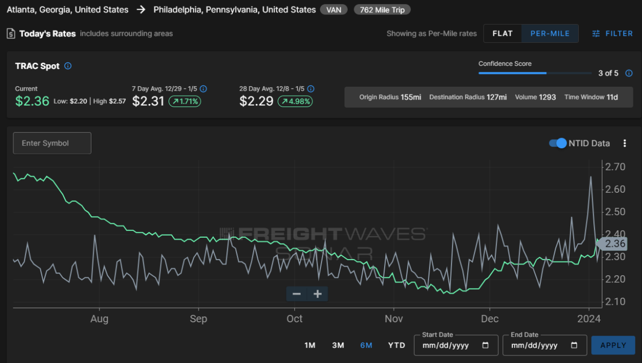Click the APPLY button

click(x=613, y=345)
